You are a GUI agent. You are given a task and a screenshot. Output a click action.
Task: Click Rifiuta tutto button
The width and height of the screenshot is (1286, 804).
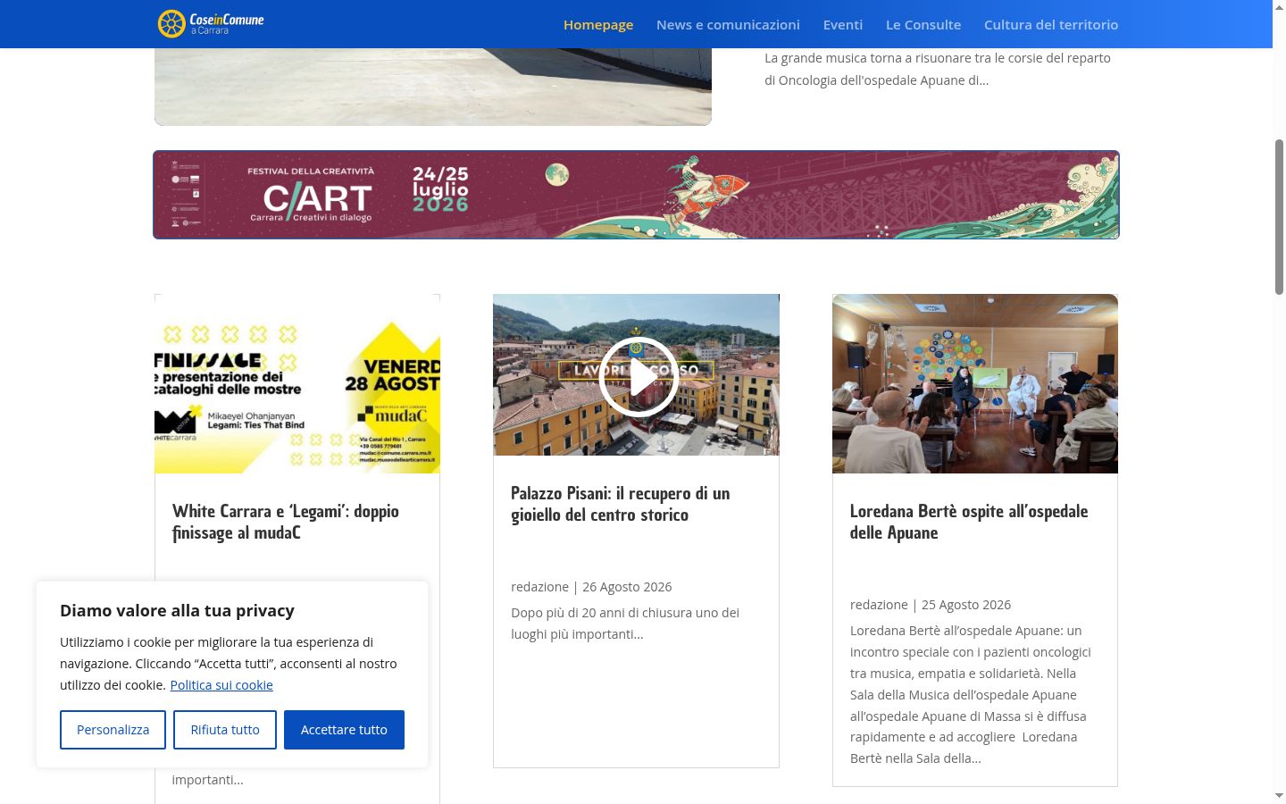pyautogui.click(x=225, y=730)
